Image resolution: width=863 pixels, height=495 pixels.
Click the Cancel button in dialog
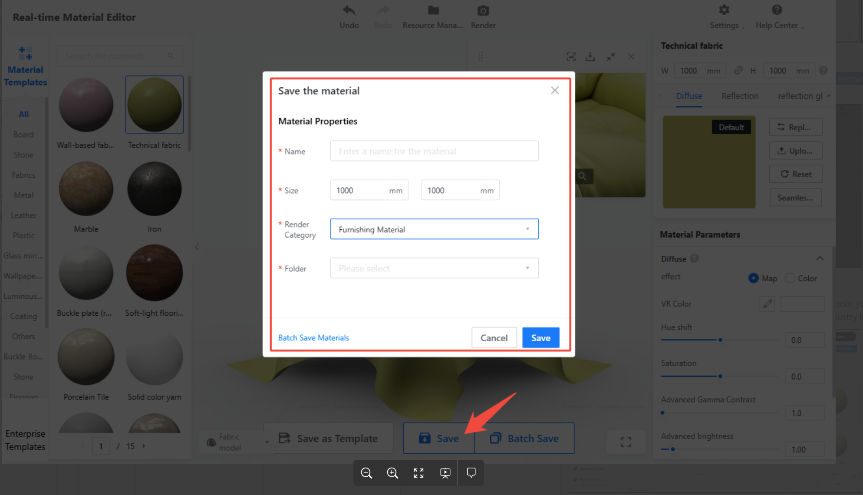(x=494, y=338)
